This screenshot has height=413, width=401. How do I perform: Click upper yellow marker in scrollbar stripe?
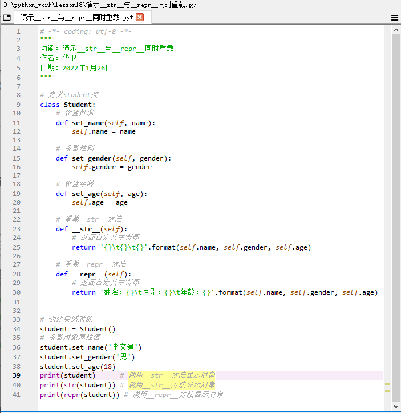coord(387,384)
